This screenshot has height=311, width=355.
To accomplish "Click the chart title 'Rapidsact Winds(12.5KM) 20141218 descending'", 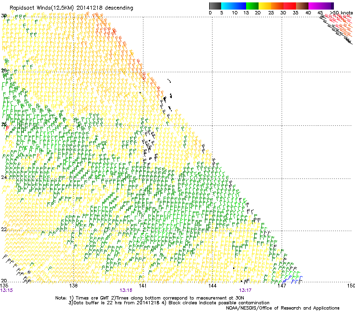I will pos(71,8).
